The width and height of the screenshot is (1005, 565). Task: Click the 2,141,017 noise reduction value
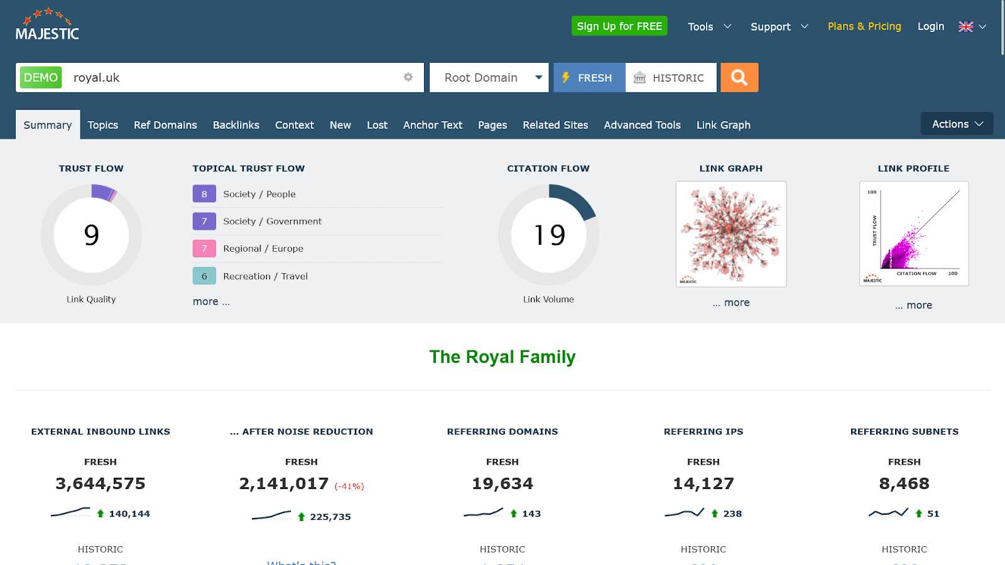click(284, 483)
